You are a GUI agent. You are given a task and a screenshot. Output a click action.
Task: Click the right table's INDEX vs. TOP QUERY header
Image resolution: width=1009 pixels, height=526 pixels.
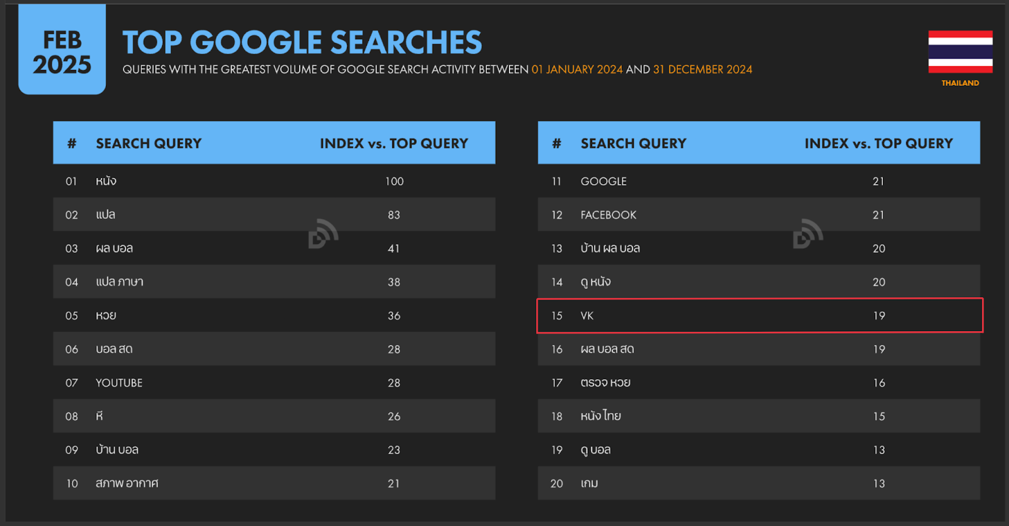pyautogui.click(x=878, y=144)
